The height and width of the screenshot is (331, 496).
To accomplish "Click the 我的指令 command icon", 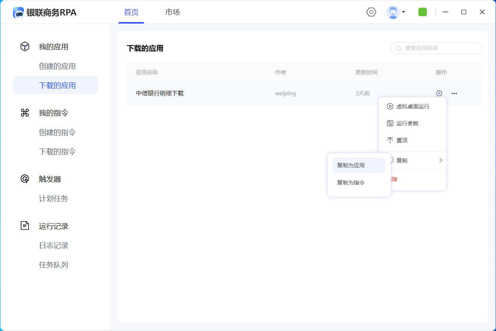I will [x=25, y=113].
